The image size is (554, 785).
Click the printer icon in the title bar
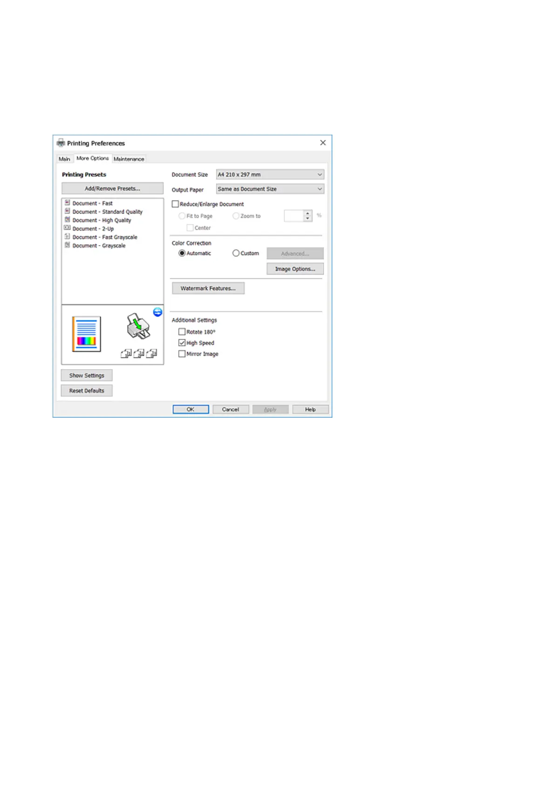(x=61, y=143)
